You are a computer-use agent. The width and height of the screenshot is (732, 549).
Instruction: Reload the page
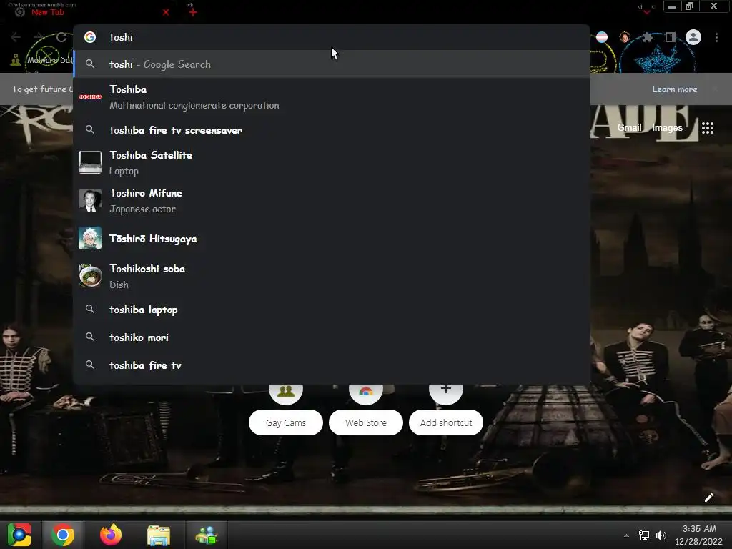click(x=61, y=37)
